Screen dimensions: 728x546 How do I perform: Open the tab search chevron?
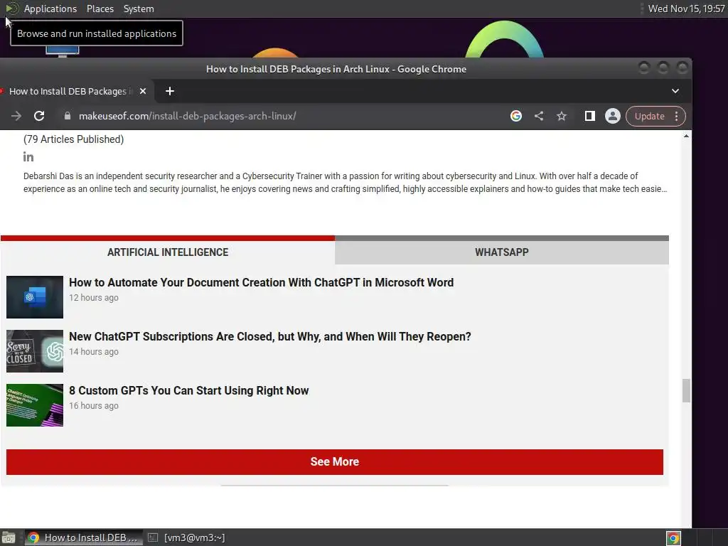675,91
